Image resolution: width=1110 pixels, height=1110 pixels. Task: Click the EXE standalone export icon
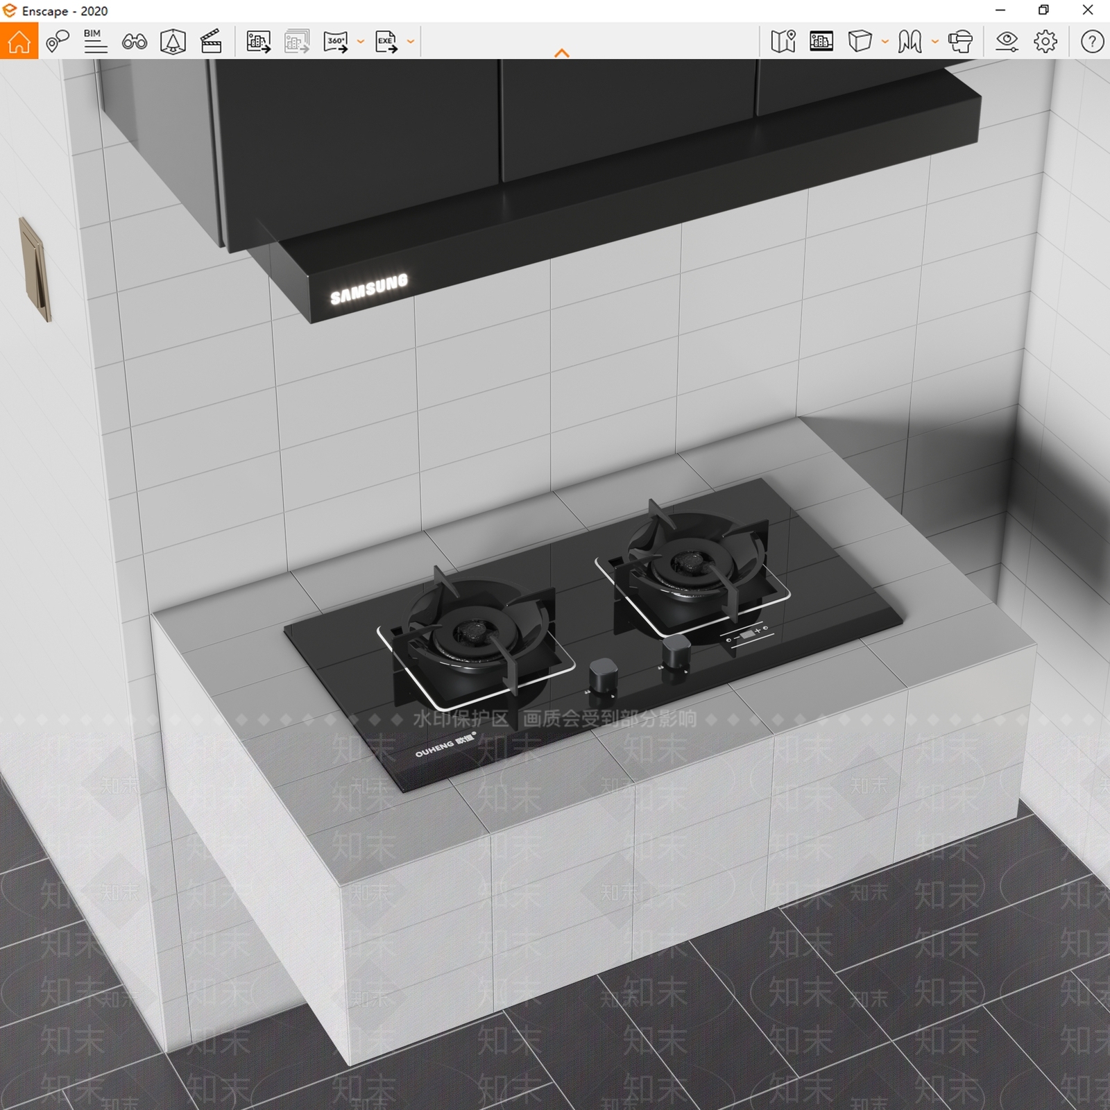(x=386, y=42)
